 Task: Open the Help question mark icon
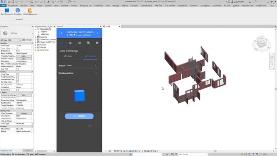(255, 2)
